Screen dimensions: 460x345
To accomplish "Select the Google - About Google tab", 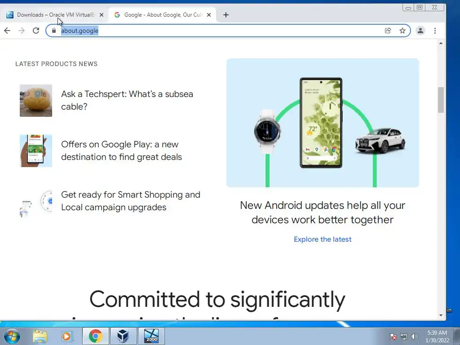I will 162,15.
